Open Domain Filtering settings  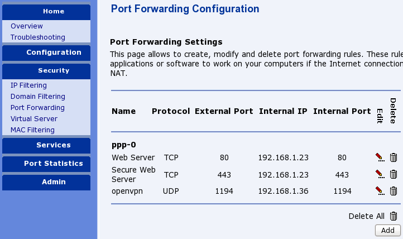(38, 97)
